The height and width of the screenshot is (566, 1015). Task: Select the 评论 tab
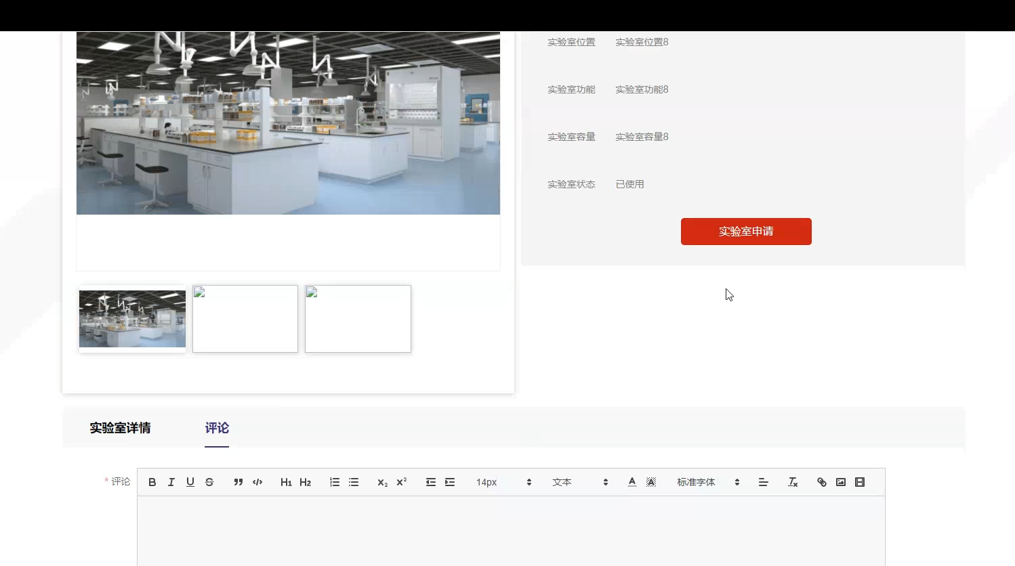coord(217,428)
